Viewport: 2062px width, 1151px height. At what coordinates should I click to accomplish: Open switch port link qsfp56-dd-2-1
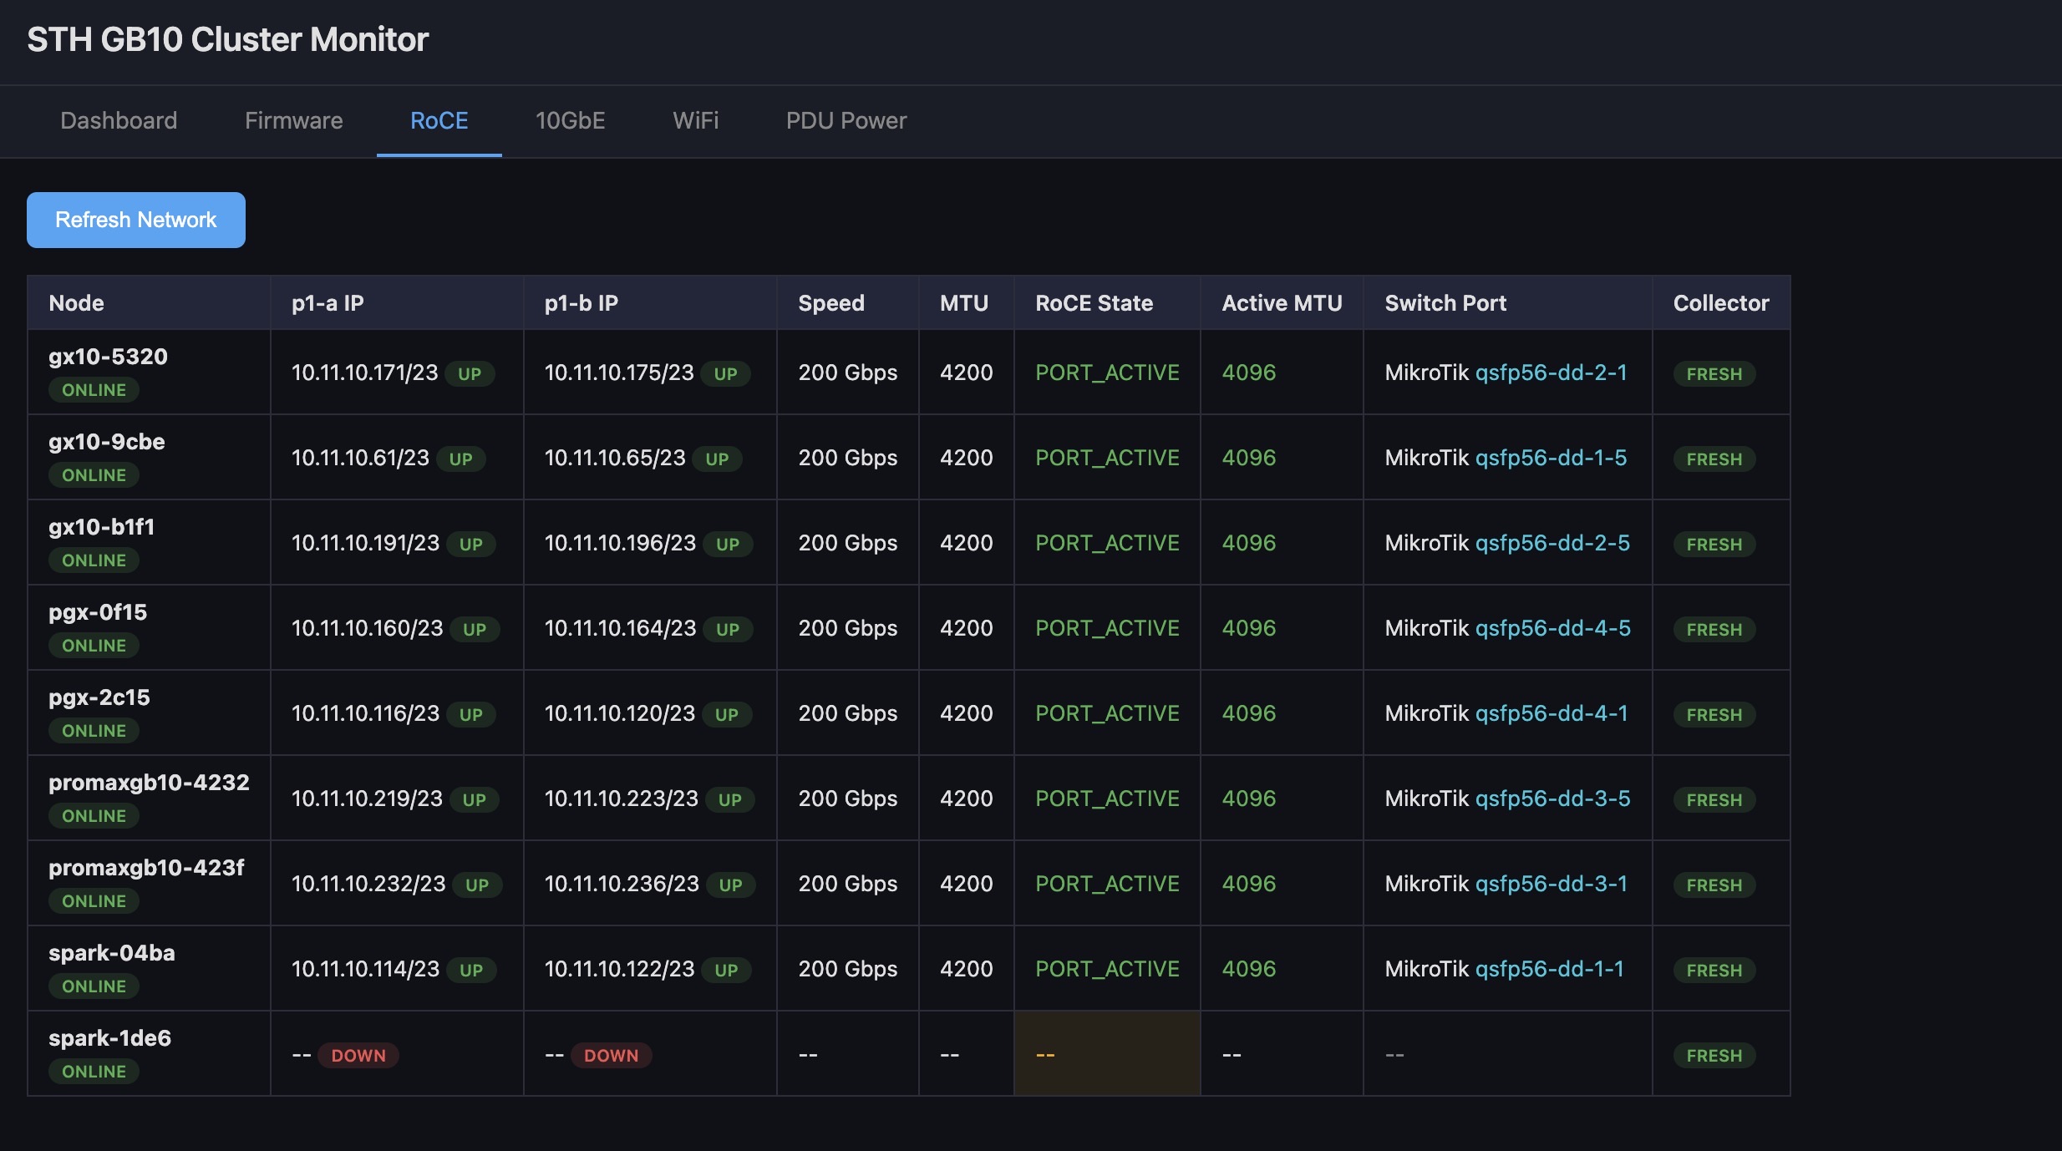pyautogui.click(x=1551, y=373)
